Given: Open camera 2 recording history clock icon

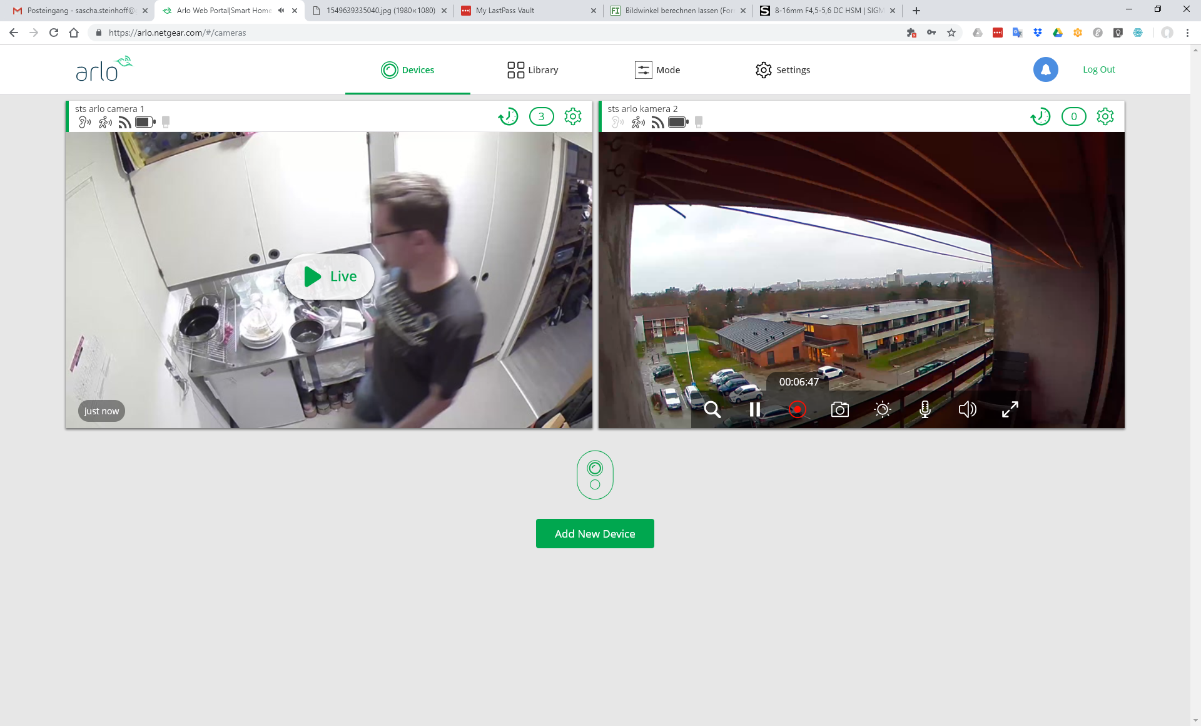Looking at the screenshot, I should 1040,116.
